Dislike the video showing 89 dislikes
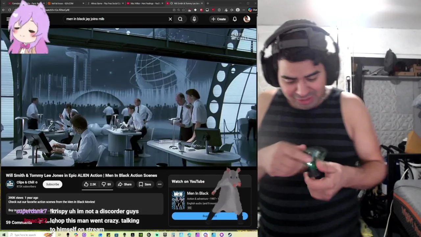Viewport: 421px width, 237px height. pos(106,184)
